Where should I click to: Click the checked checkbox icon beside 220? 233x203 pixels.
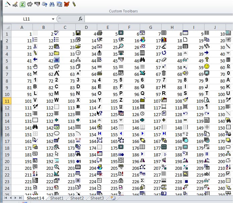(228, 173)
